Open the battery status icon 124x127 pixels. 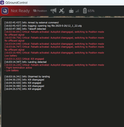click(85, 11)
